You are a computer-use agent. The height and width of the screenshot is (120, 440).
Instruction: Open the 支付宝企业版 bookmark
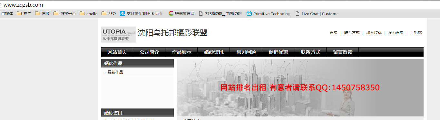point(142,13)
